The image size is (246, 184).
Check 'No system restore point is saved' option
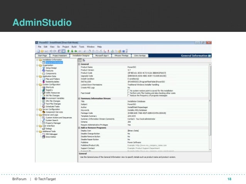click(x=129, y=91)
